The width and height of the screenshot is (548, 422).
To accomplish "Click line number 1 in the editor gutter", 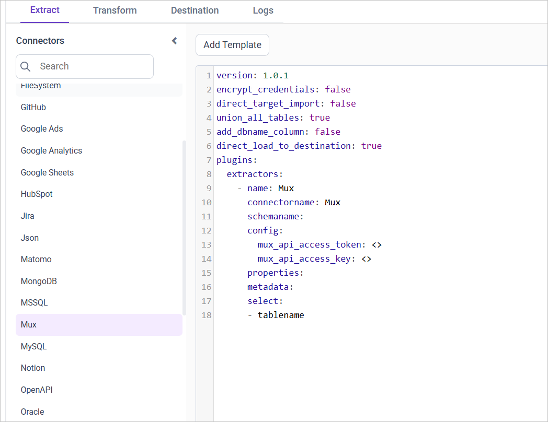I will pyautogui.click(x=208, y=75).
